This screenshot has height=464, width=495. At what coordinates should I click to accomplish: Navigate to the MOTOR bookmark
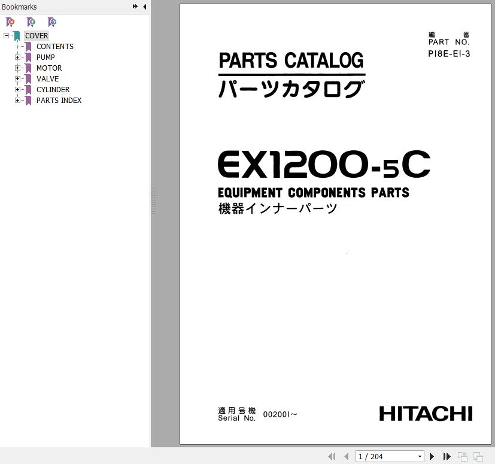click(49, 68)
